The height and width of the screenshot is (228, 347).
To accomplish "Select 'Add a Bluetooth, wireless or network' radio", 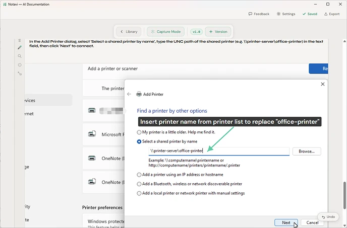I will pyautogui.click(x=139, y=184).
